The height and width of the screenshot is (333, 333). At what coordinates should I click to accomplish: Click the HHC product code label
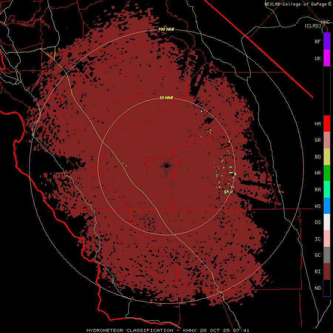coord(325,22)
